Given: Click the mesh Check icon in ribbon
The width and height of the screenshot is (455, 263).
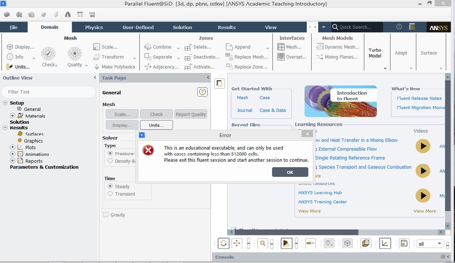Looking at the screenshot, I should point(48,54).
